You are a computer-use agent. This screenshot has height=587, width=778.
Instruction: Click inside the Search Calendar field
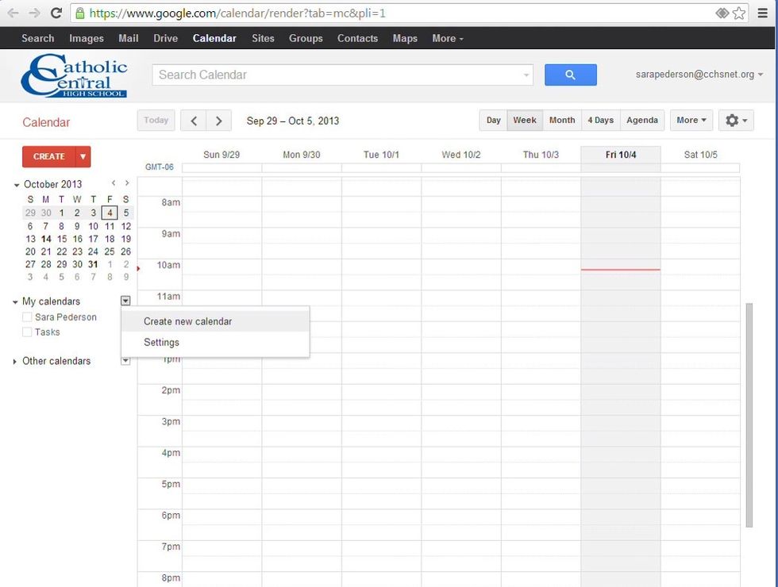(x=333, y=75)
